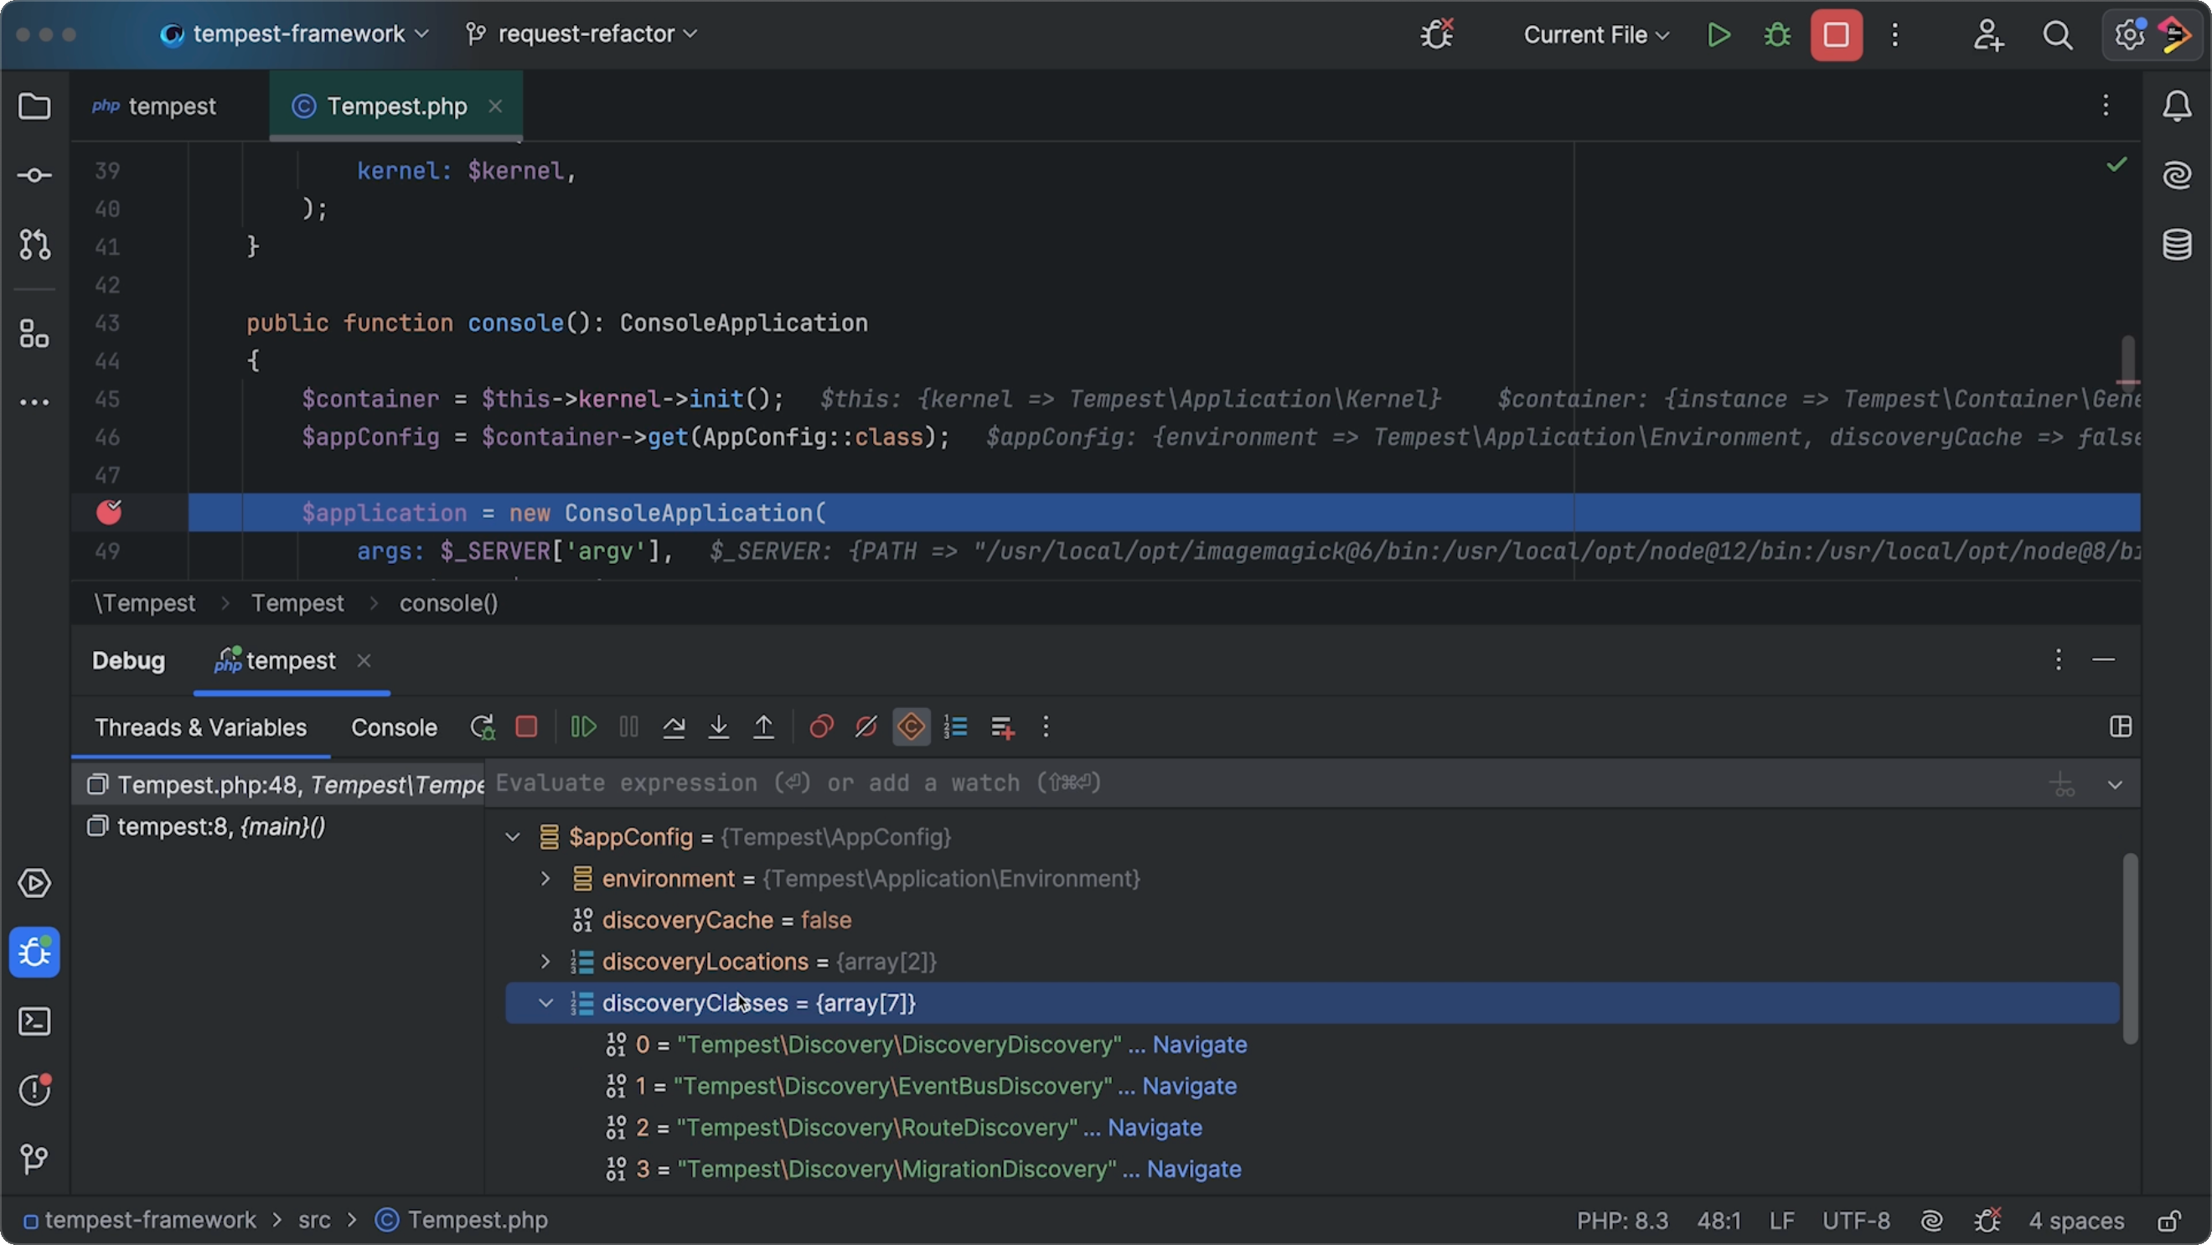Open the Git tool window icon
Viewport: 2212px width, 1245px height.
[x=34, y=1158]
